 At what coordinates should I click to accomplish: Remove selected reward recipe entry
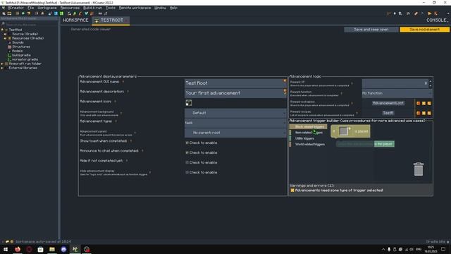tap(424, 113)
